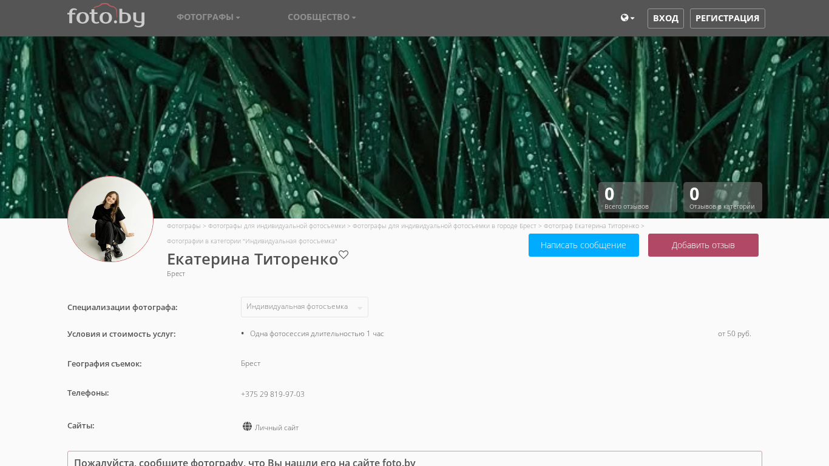Click the text Одна фотосессия длительностью 1 час

pos(317,334)
